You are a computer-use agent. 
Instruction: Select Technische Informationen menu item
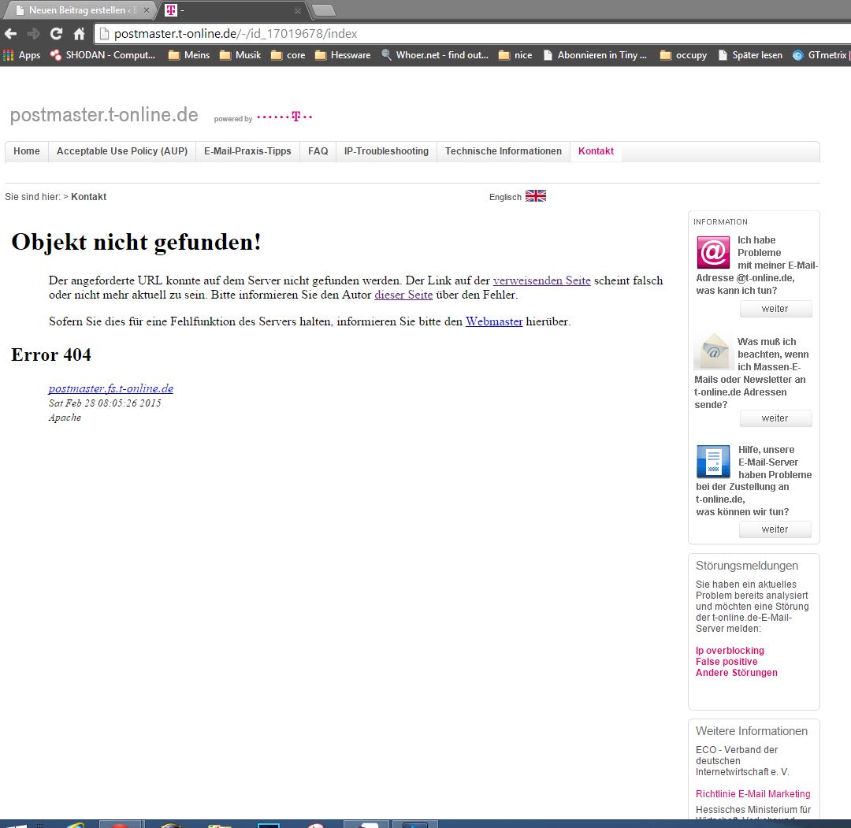pos(503,151)
